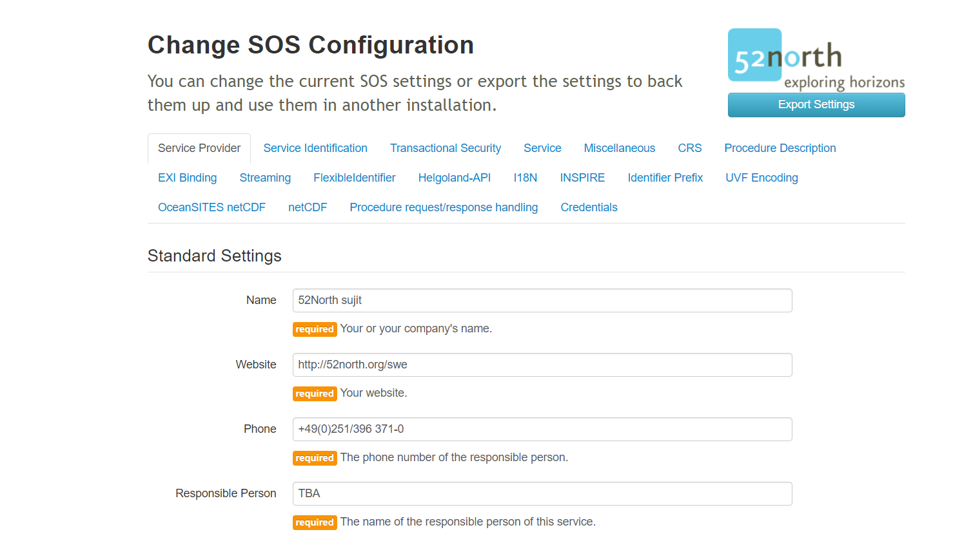The image size is (973, 541).
Task: Click the 52north logo image
Action: pyautogui.click(x=816, y=59)
